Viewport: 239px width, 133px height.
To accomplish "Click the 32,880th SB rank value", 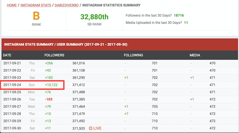I will click(94, 17).
